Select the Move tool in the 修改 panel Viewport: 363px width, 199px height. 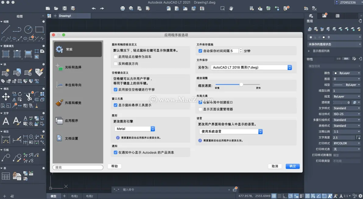pyautogui.click(x=5, y=96)
